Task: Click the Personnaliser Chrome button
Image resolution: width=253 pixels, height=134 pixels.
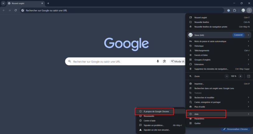Action: pos(236,129)
